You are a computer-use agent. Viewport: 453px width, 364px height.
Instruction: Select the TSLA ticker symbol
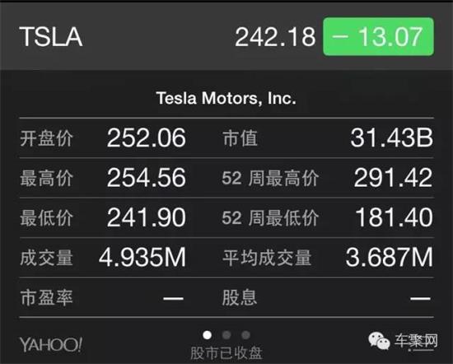point(51,37)
